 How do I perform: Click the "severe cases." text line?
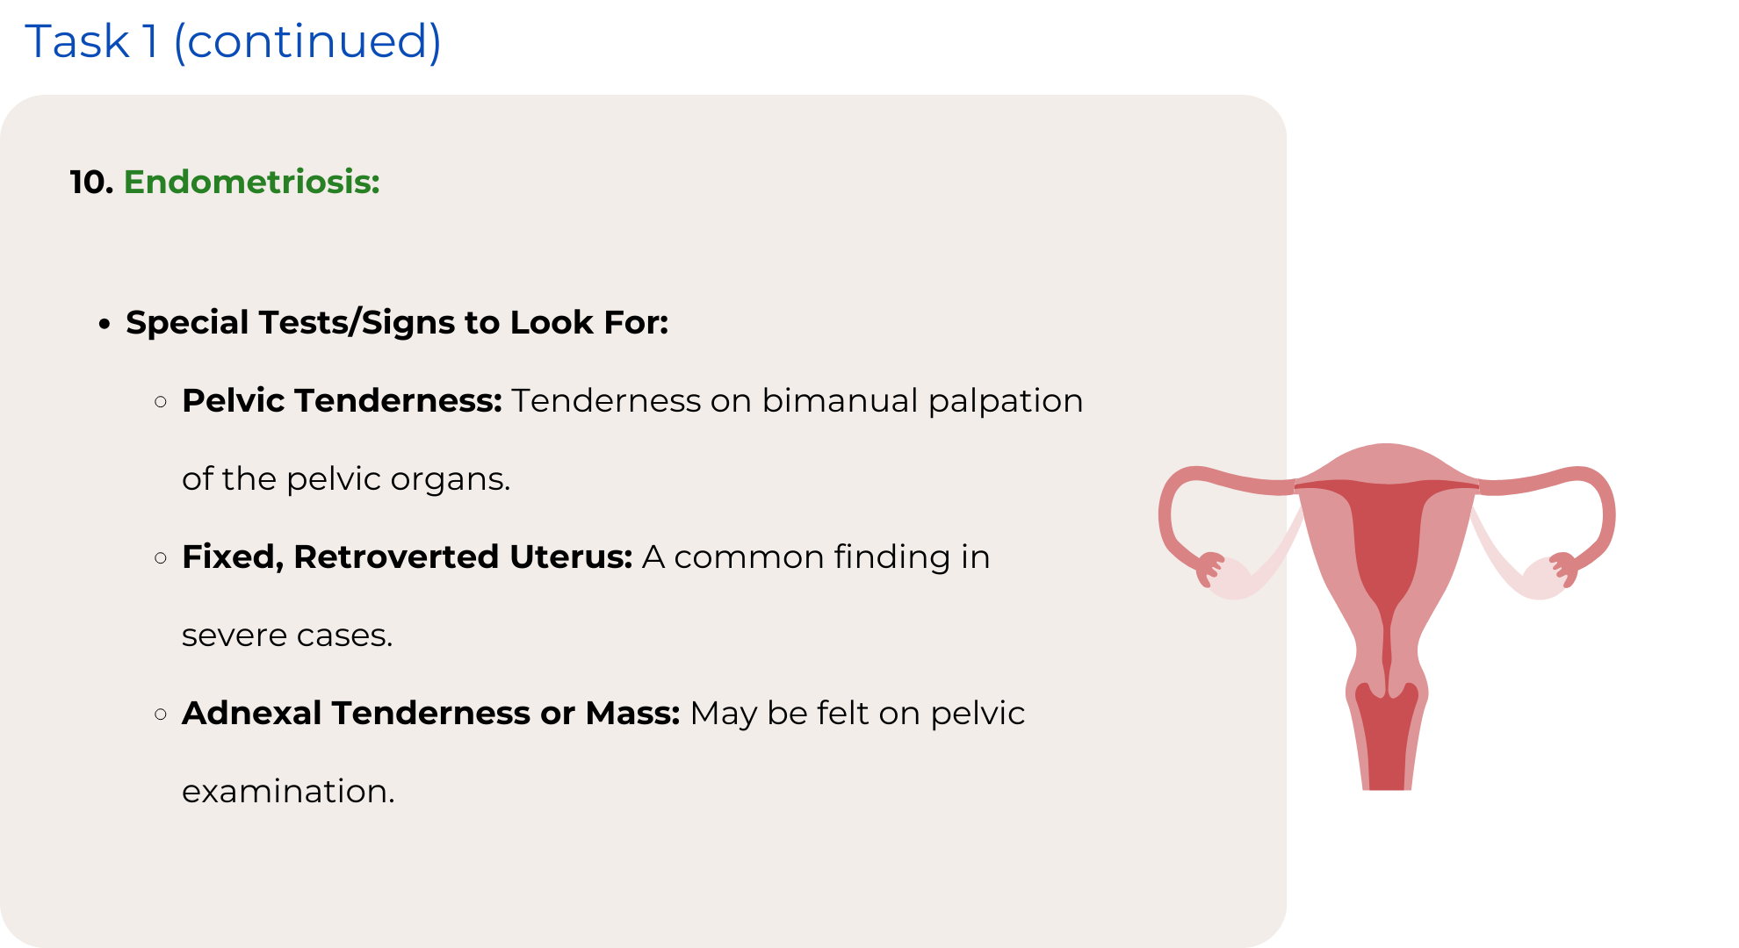point(287,635)
